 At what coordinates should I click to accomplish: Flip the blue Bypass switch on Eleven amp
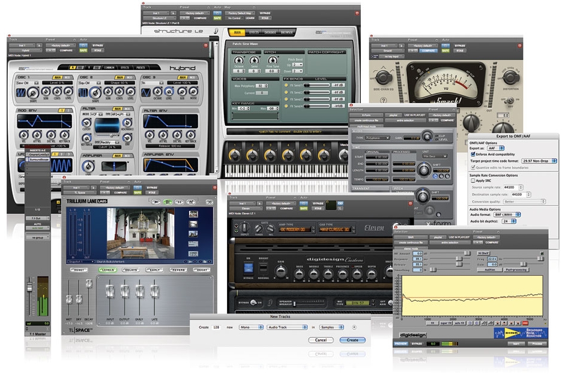[248, 269]
